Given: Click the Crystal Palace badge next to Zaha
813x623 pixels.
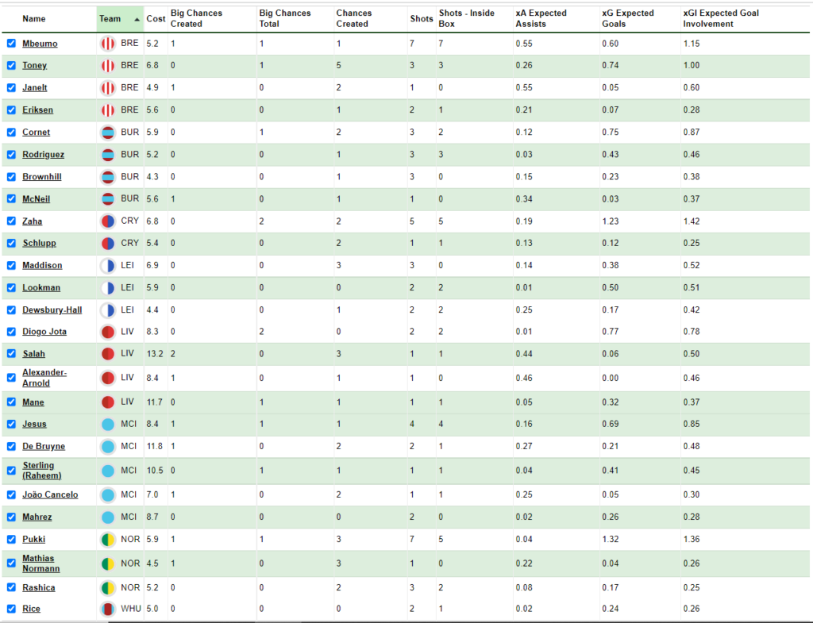Looking at the screenshot, I should (x=108, y=221).
